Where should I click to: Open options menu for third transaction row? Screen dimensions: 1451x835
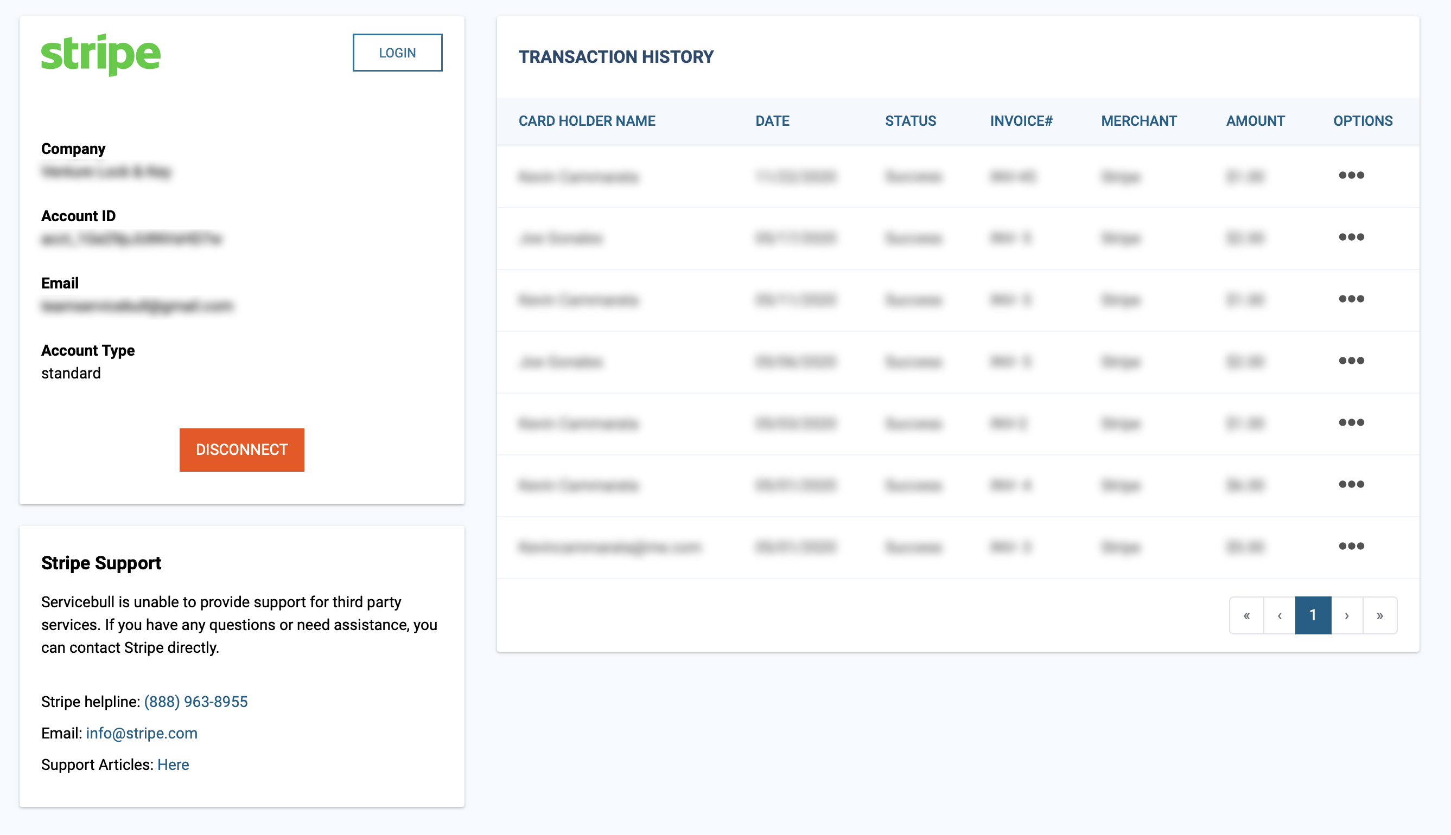coord(1351,299)
